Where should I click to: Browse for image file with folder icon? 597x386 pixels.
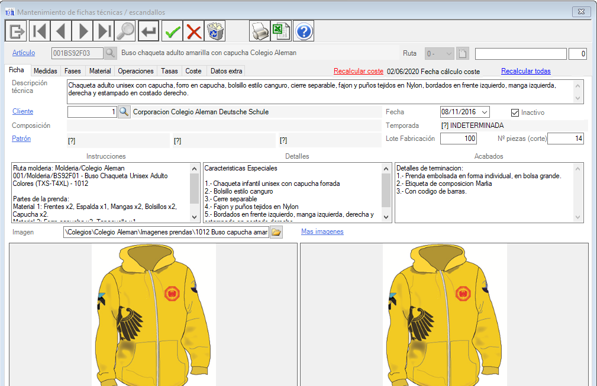point(276,232)
